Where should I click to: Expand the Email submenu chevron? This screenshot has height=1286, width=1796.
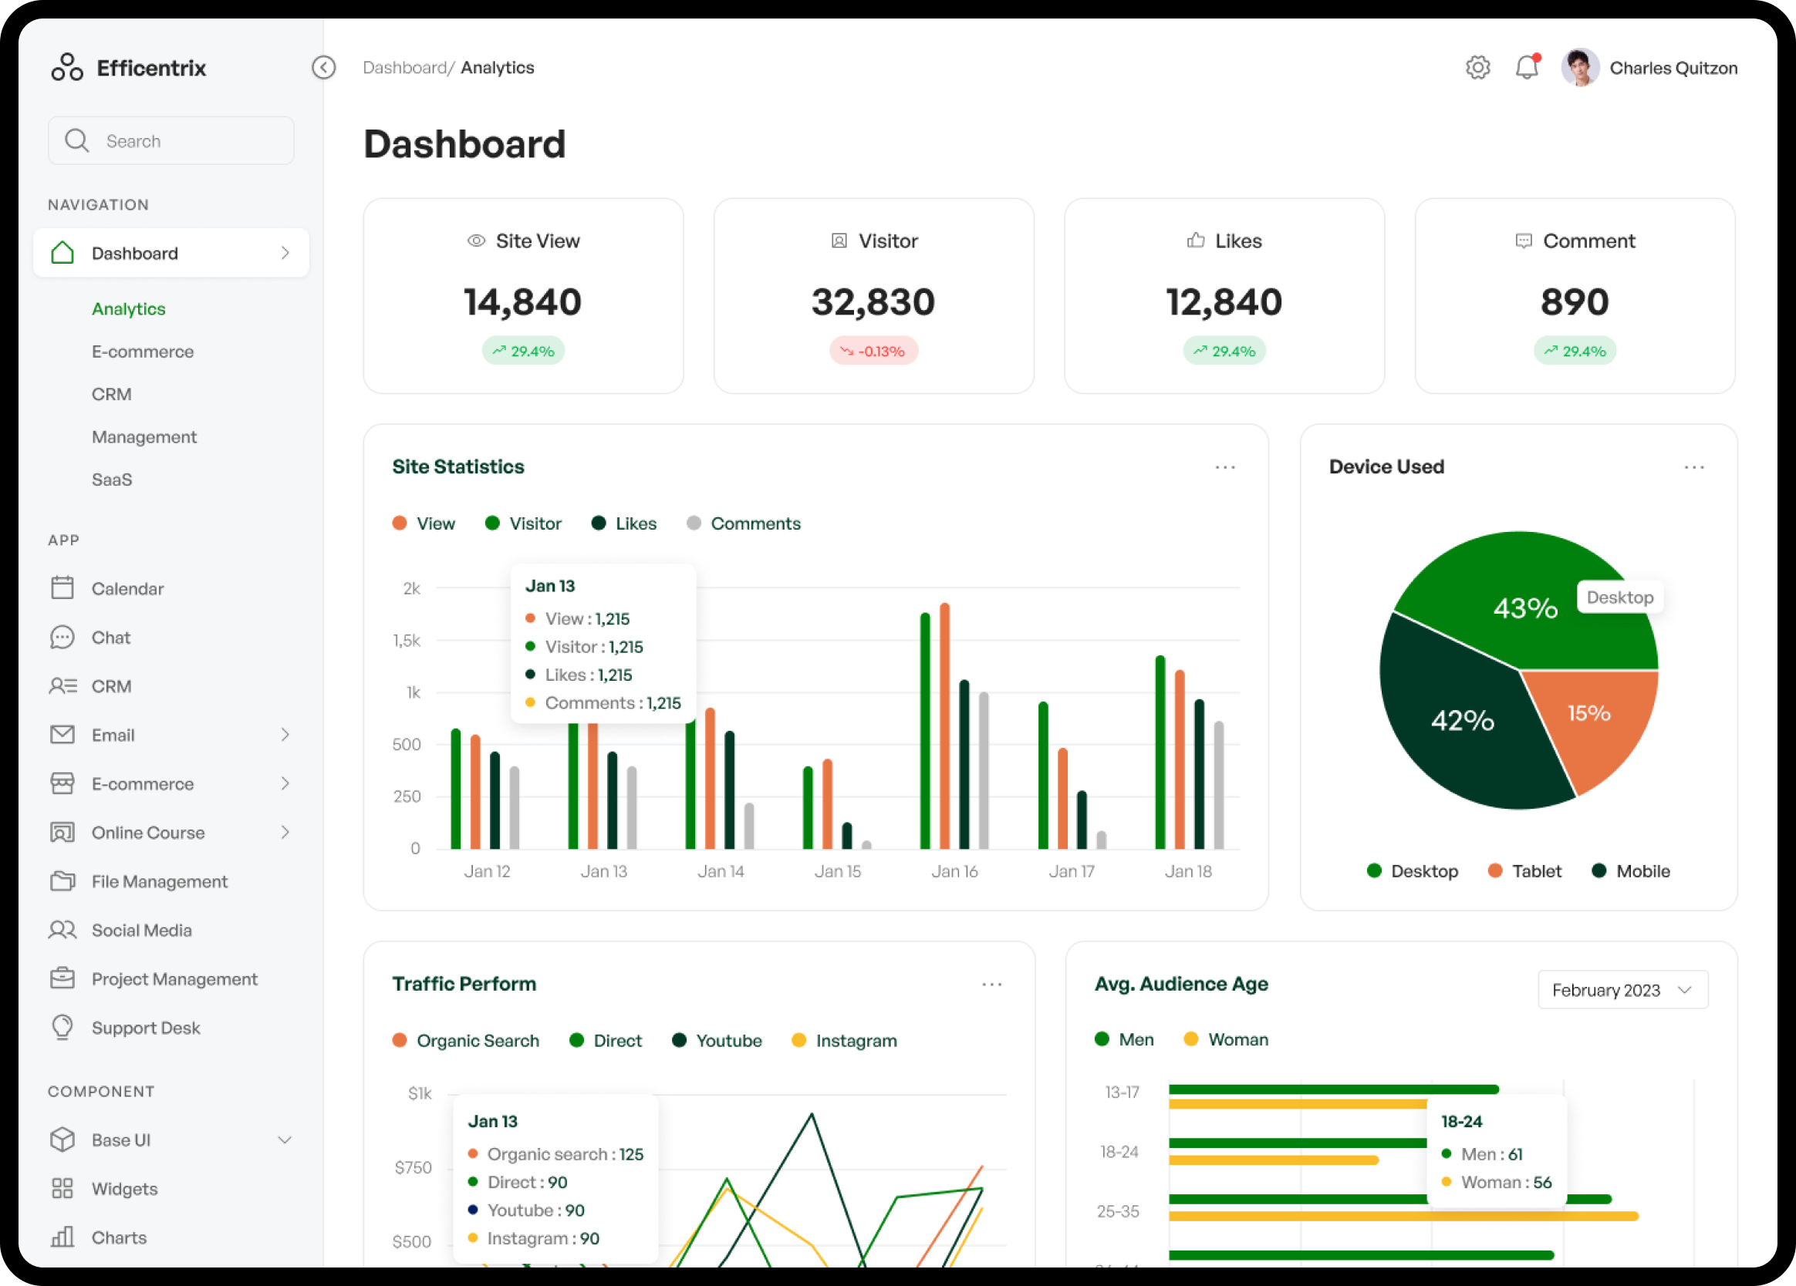click(x=285, y=736)
